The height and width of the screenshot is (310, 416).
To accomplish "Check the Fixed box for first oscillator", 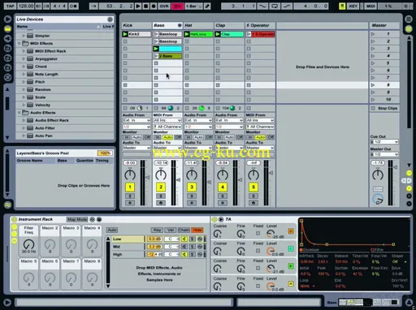I will point(258,233).
